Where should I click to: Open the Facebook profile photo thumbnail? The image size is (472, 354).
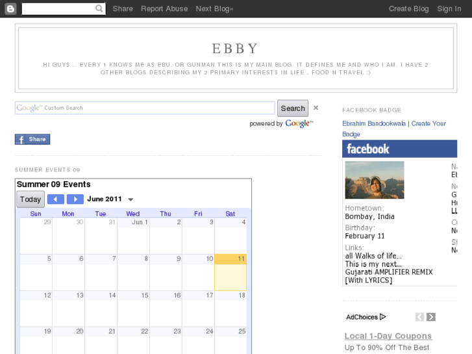(x=375, y=180)
